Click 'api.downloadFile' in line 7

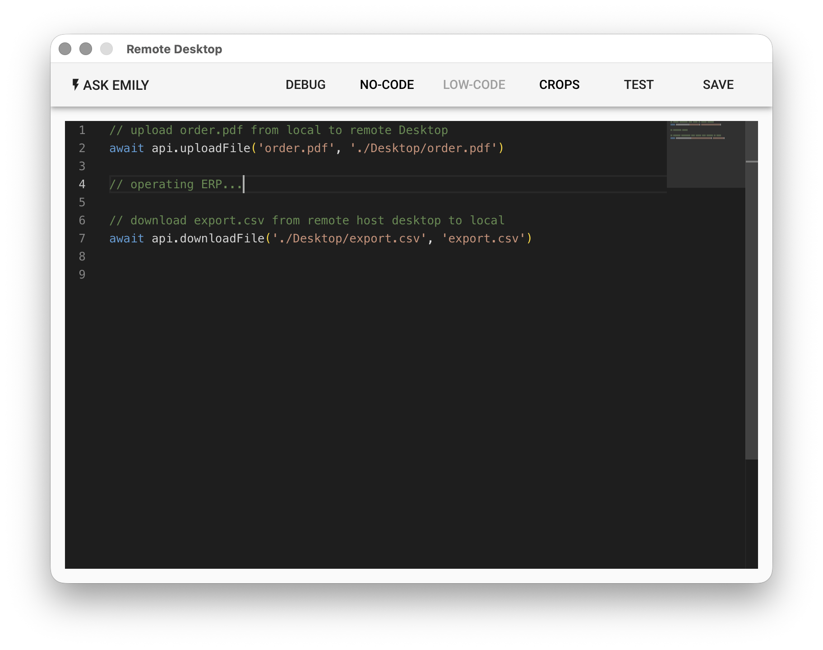pyautogui.click(x=208, y=238)
